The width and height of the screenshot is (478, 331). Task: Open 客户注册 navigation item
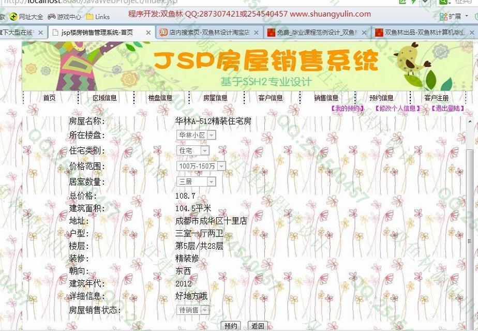pyautogui.click(x=437, y=98)
